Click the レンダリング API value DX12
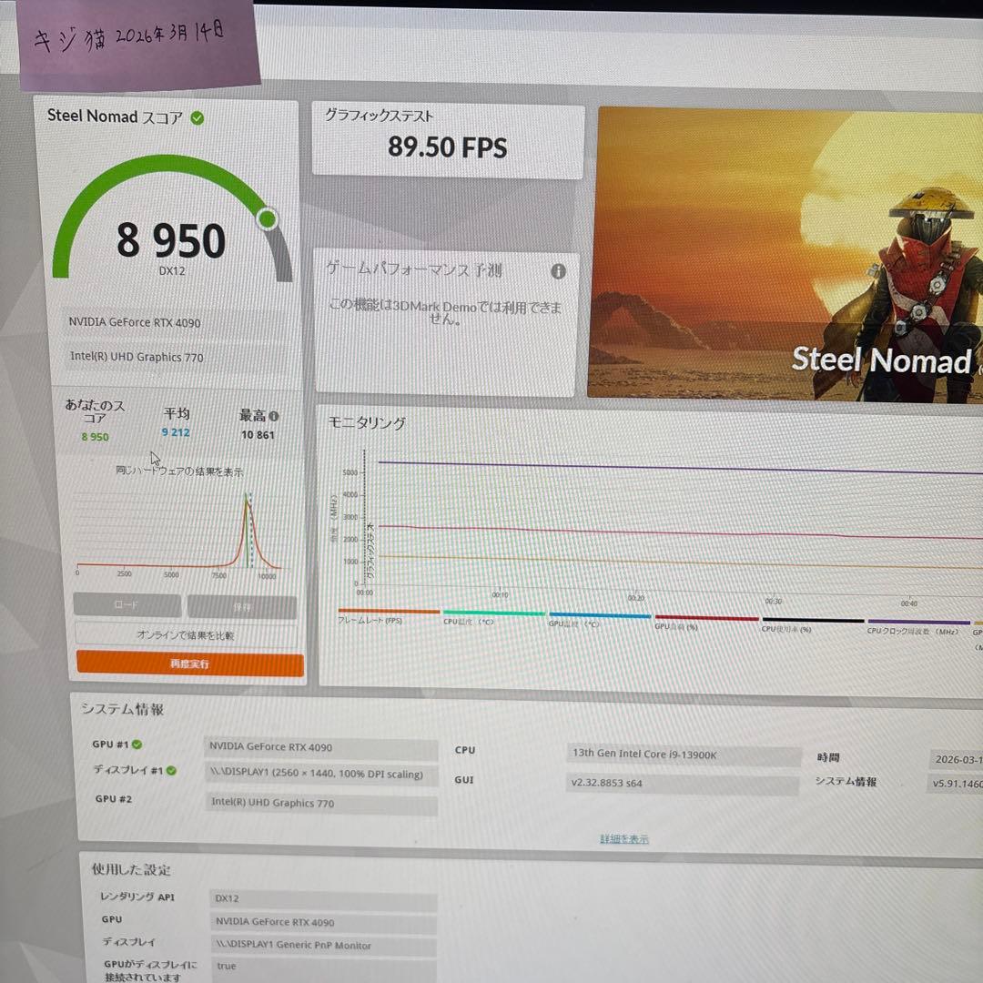The height and width of the screenshot is (983, 983). 323,898
